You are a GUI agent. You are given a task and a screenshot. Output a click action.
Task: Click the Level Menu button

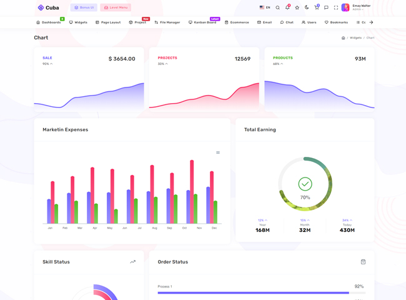(116, 7)
